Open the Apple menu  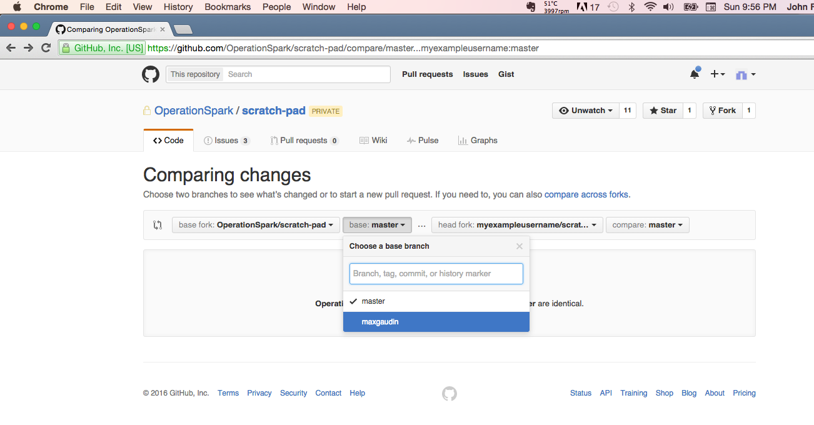point(17,7)
